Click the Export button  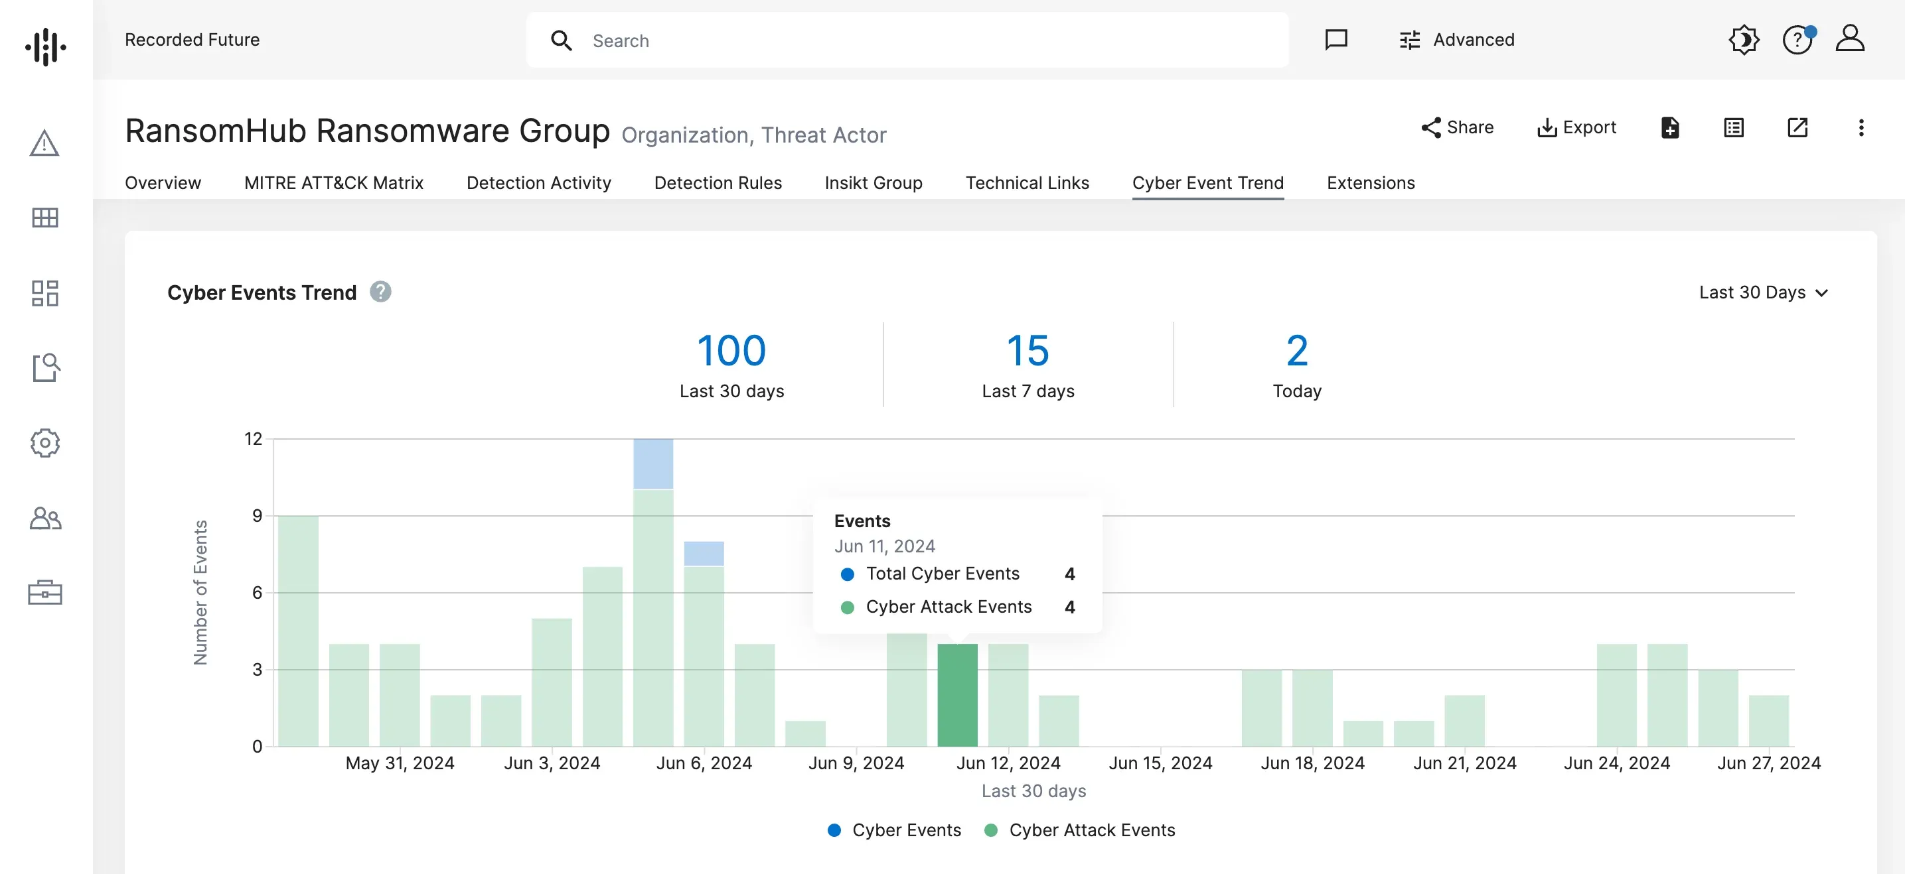pyautogui.click(x=1576, y=128)
